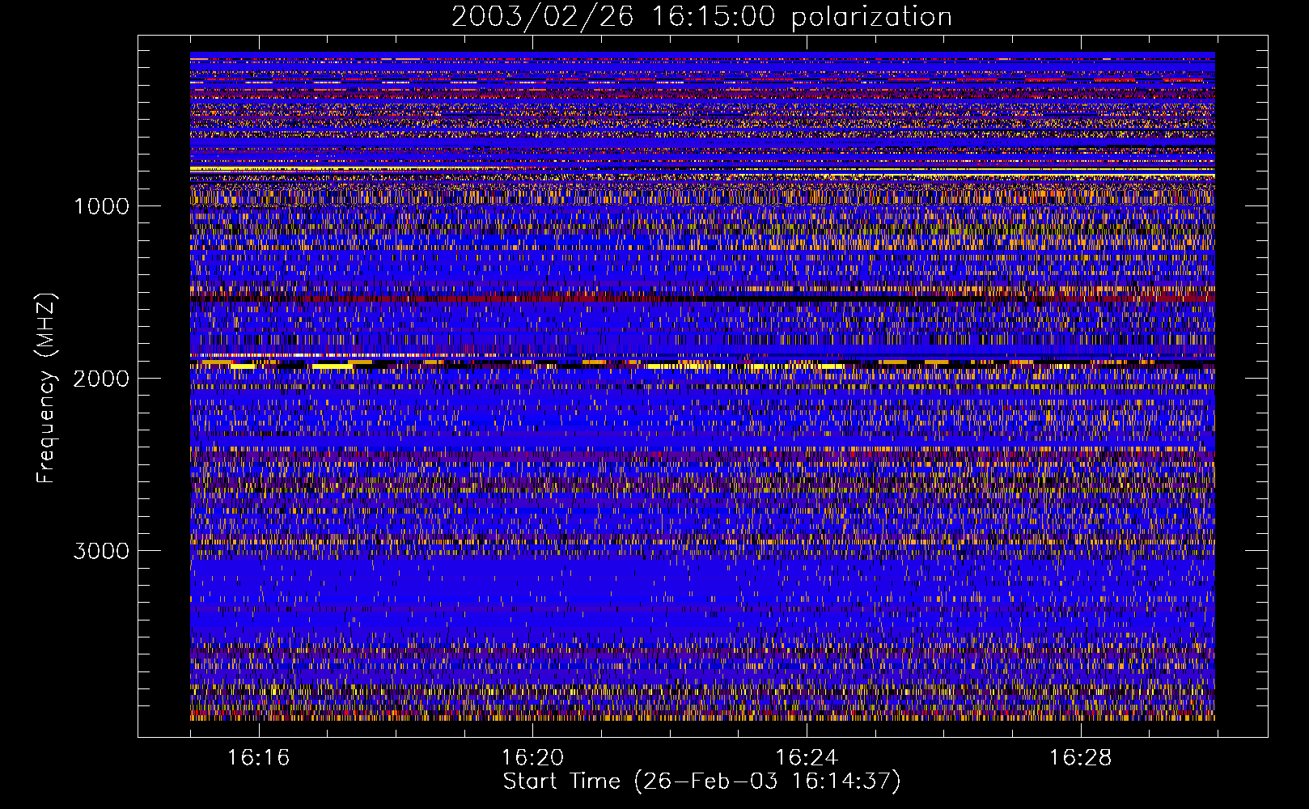Click the plot title '2003/02/26 16:15:00 polarization'
The width and height of the screenshot is (1309, 809).
tap(701, 17)
